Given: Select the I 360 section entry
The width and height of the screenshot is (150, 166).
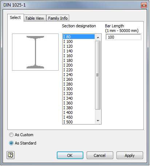Looking at the screenshot, I should click(x=79, y=103).
